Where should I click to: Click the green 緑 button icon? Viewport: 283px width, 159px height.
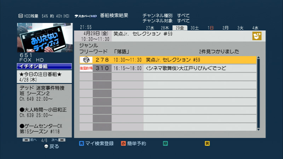pyautogui.click(x=165, y=143)
